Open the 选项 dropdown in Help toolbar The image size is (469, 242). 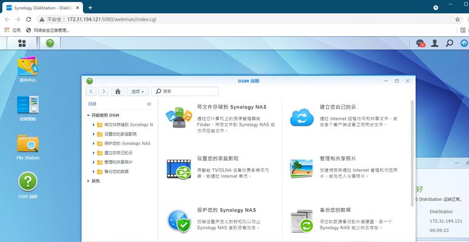click(137, 91)
